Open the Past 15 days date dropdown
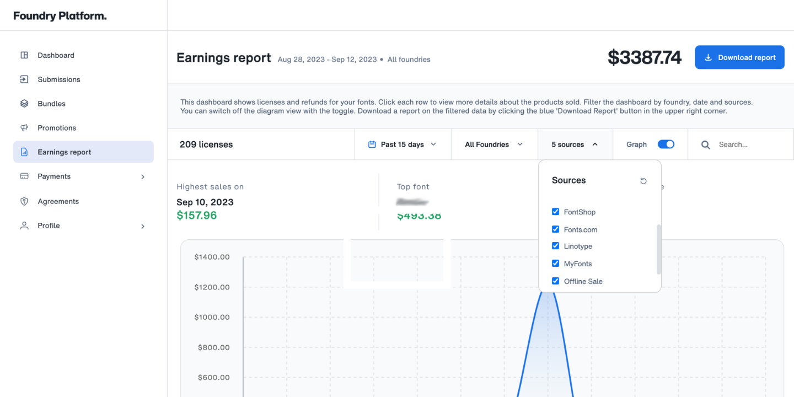This screenshot has height=397, width=794. pos(403,144)
